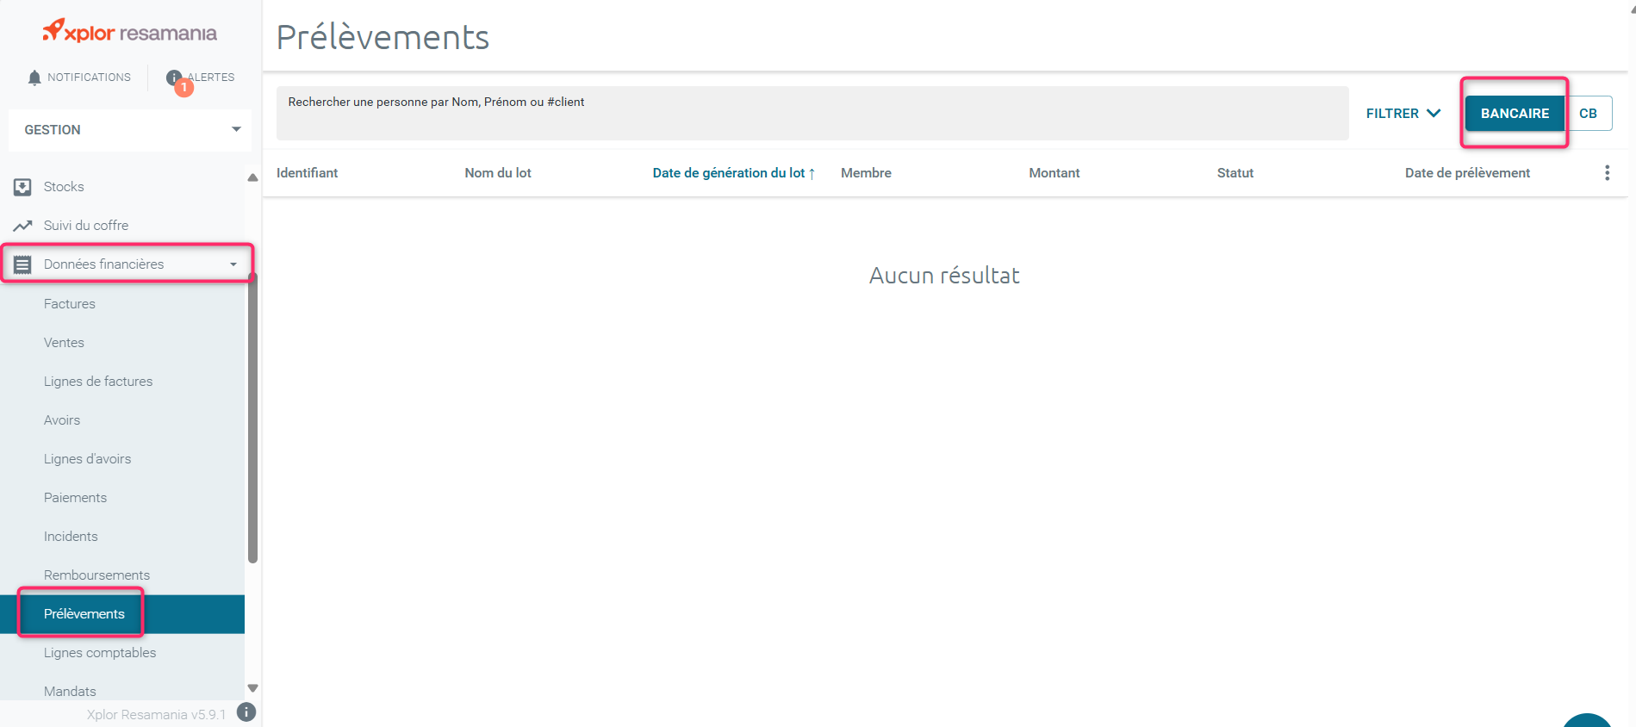Click the Données financières list icon
Image resolution: width=1636 pixels, height=727 pixels.
pyautogui.click(x=22, y=264)
